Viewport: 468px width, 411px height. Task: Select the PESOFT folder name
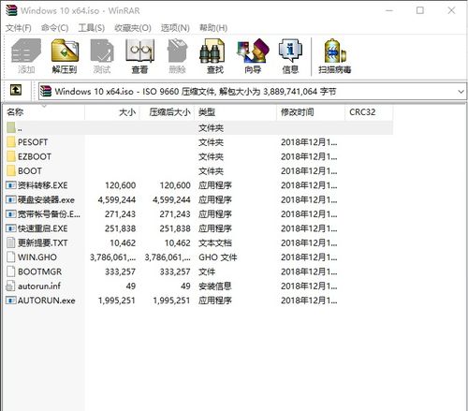tap(33, 142)
